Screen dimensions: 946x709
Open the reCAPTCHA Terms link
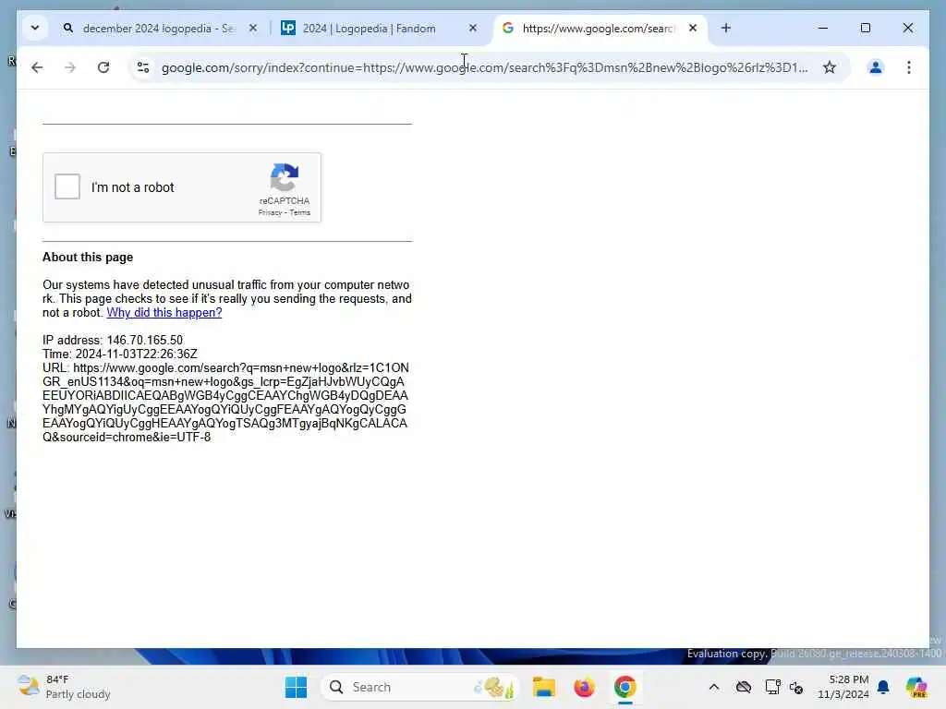[x=300, y=212]
